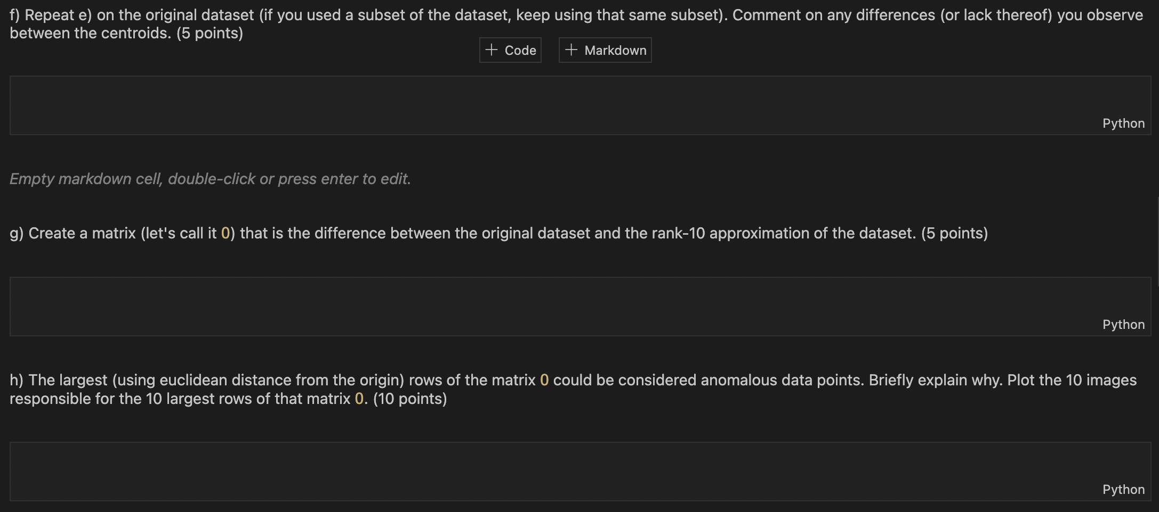This screenshot has height=512, width=1159.
Task: Click the plus icon in the Markdown button
Action: 571,49
